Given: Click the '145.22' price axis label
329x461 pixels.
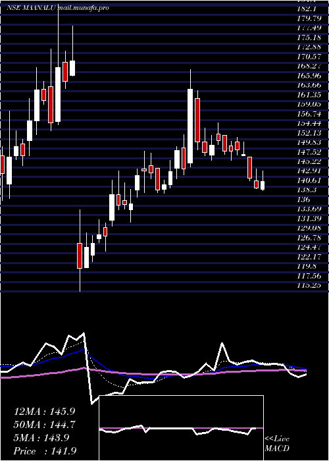Looking at the screenshot, I should click(309, 161).
